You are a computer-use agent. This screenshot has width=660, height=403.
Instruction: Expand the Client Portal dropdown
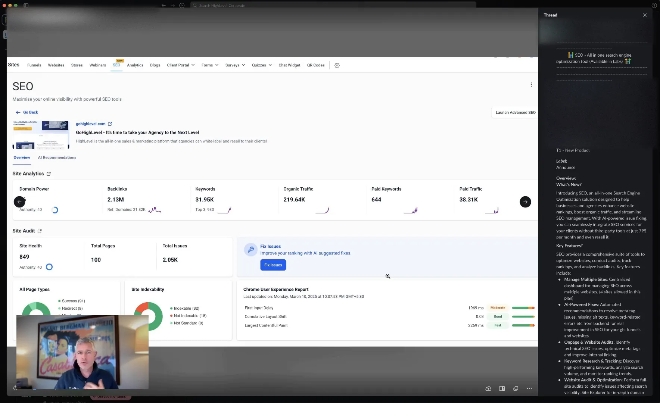[181, 65]
